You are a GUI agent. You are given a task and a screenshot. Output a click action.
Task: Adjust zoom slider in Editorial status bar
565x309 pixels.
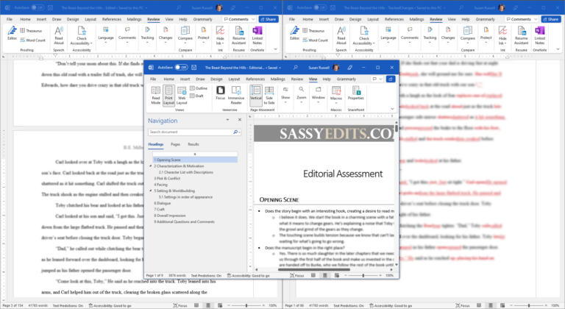(x=363, y=275)
